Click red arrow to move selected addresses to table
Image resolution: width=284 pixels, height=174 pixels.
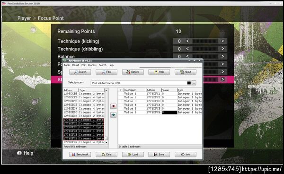pos(114,106)
